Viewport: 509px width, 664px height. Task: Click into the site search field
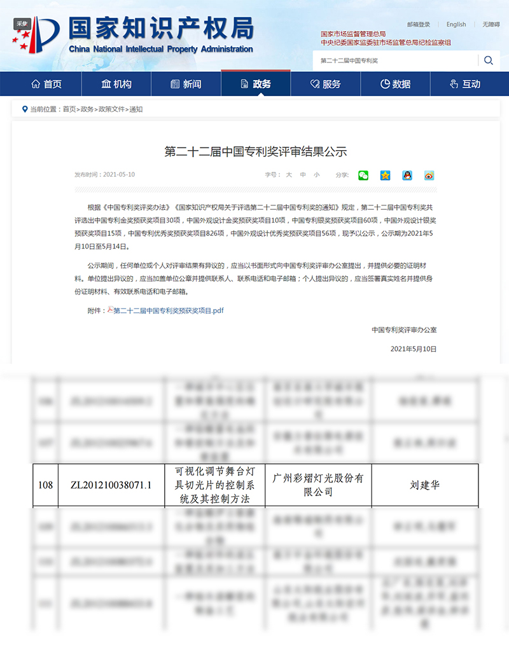395,60
